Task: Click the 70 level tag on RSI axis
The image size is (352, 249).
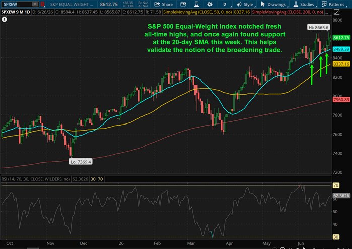Action: 336,185
